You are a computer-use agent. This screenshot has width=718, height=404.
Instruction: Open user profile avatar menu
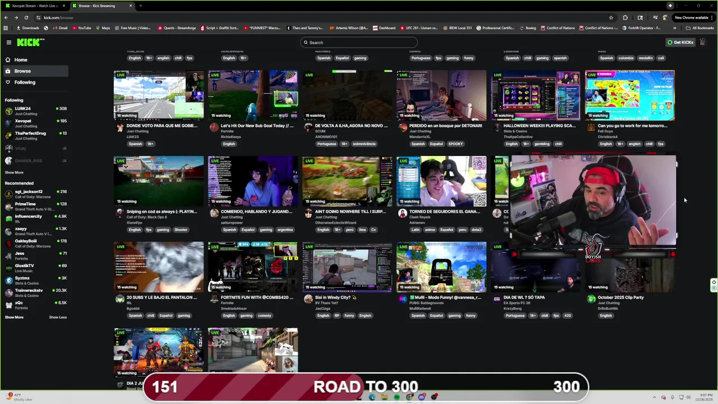(702, 42)
